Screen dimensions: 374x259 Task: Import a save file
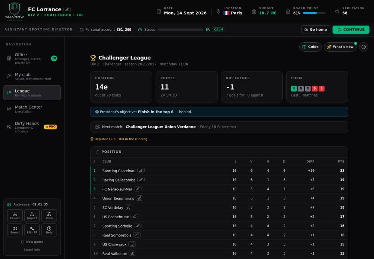click(x=32, y=216)
